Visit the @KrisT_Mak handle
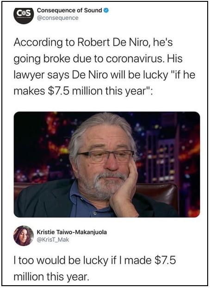 53,240
